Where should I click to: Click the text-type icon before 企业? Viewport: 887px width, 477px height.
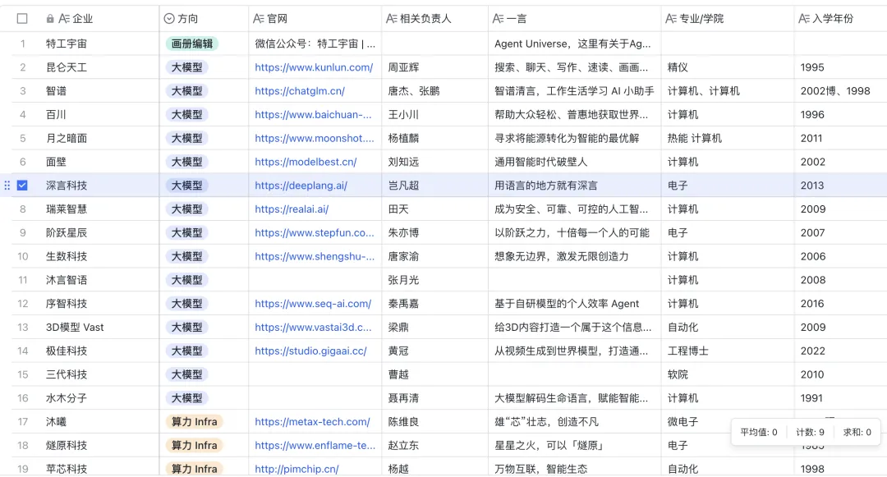click(64, 19)
